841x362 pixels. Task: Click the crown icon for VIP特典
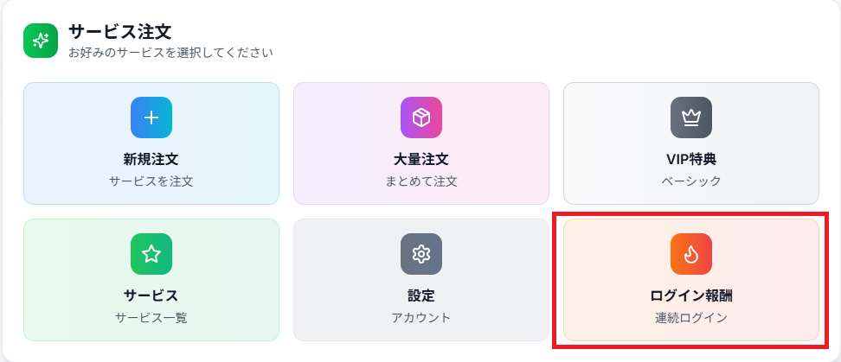691,117
